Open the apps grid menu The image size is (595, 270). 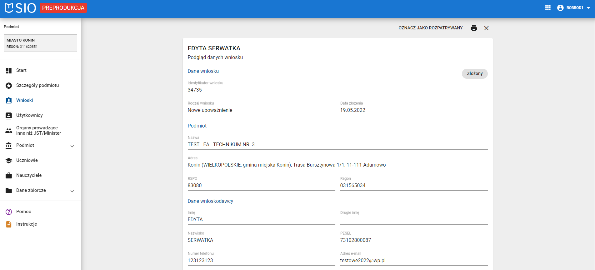(x=548, y=8)
